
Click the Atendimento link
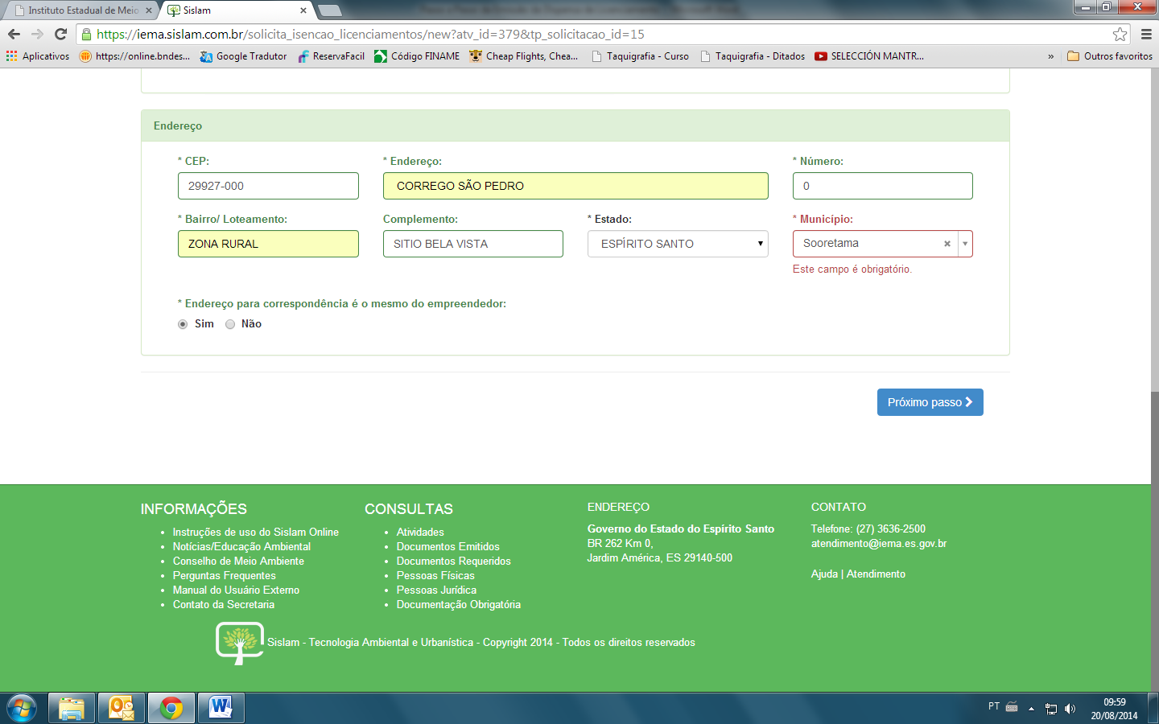tap(876, 574)
